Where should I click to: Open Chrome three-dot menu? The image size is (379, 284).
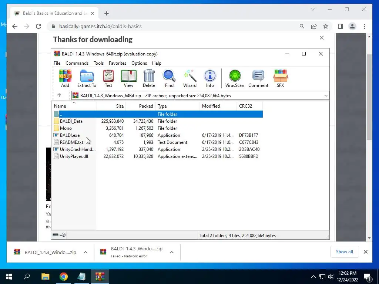(x=364, y=26)
